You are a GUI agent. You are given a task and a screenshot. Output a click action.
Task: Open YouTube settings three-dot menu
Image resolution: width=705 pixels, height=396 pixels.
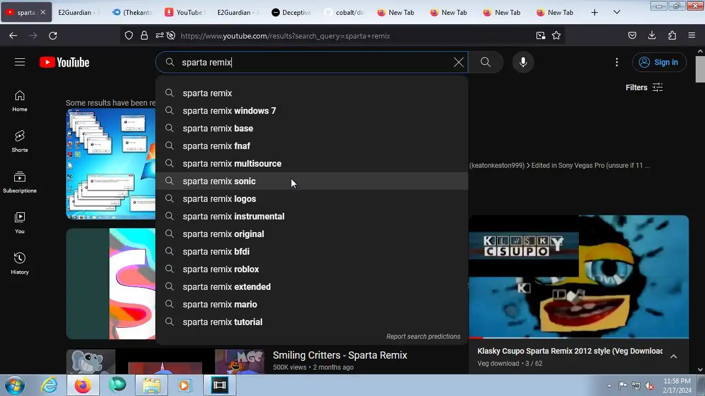click(x=617, y=62)
